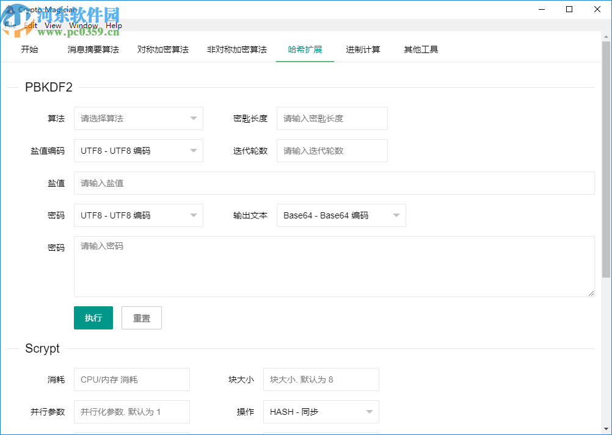
Task: Click the 迭代轮数 iteration count field
Action: tap(332, 151)
